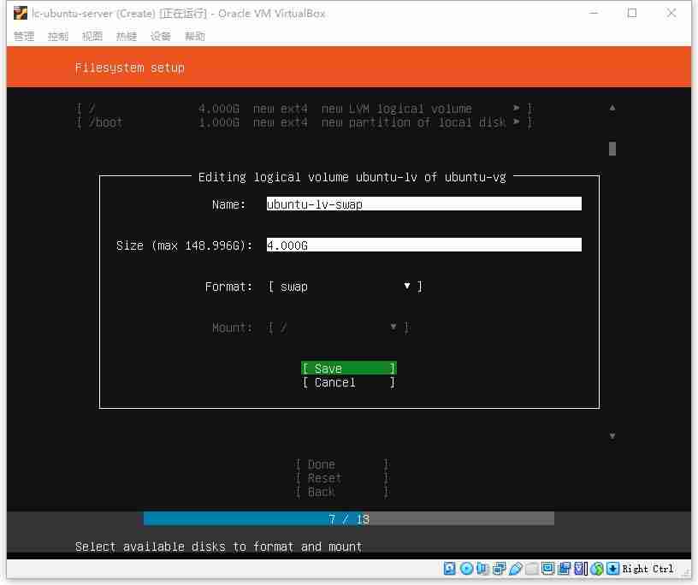Image resolution: width=698 pixels, height=585 pixels.
Task: Click the keyboard capture arrow icon
Action: [613, 569]
